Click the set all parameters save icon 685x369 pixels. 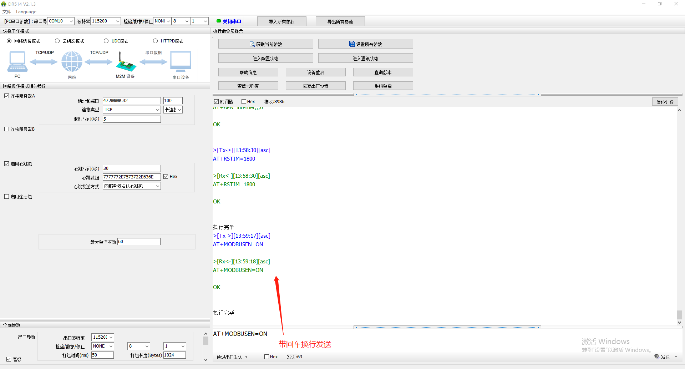tap(352, 44)
